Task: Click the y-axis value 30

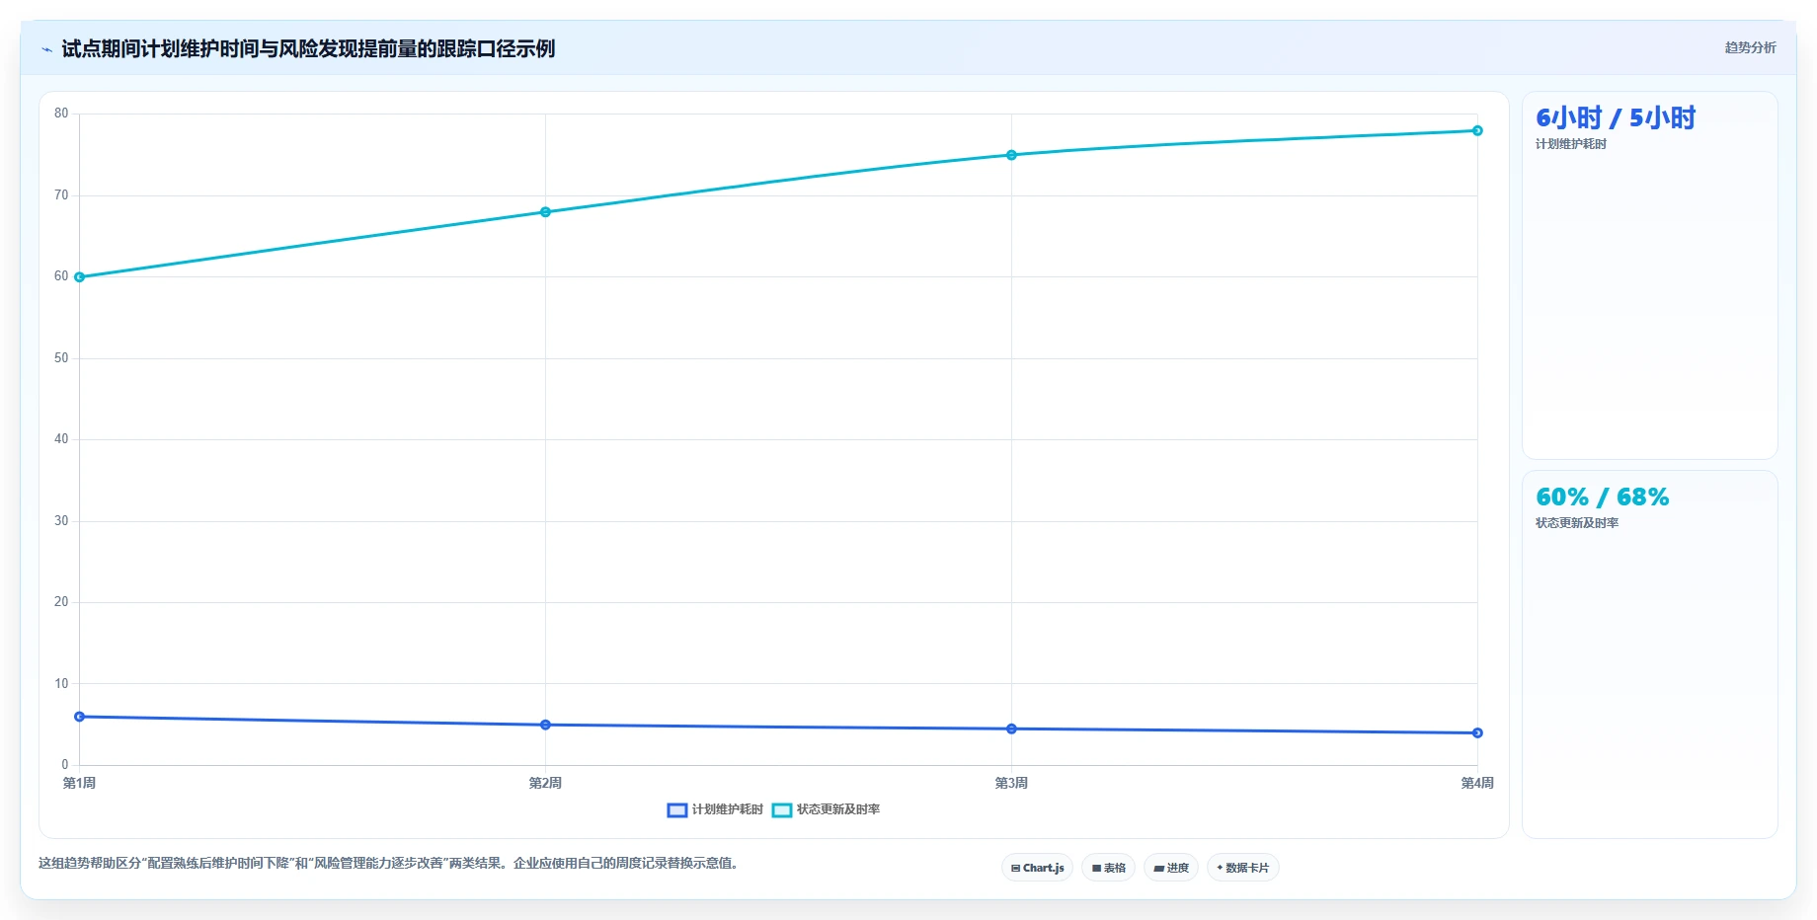Action: [x=61, y=521]
